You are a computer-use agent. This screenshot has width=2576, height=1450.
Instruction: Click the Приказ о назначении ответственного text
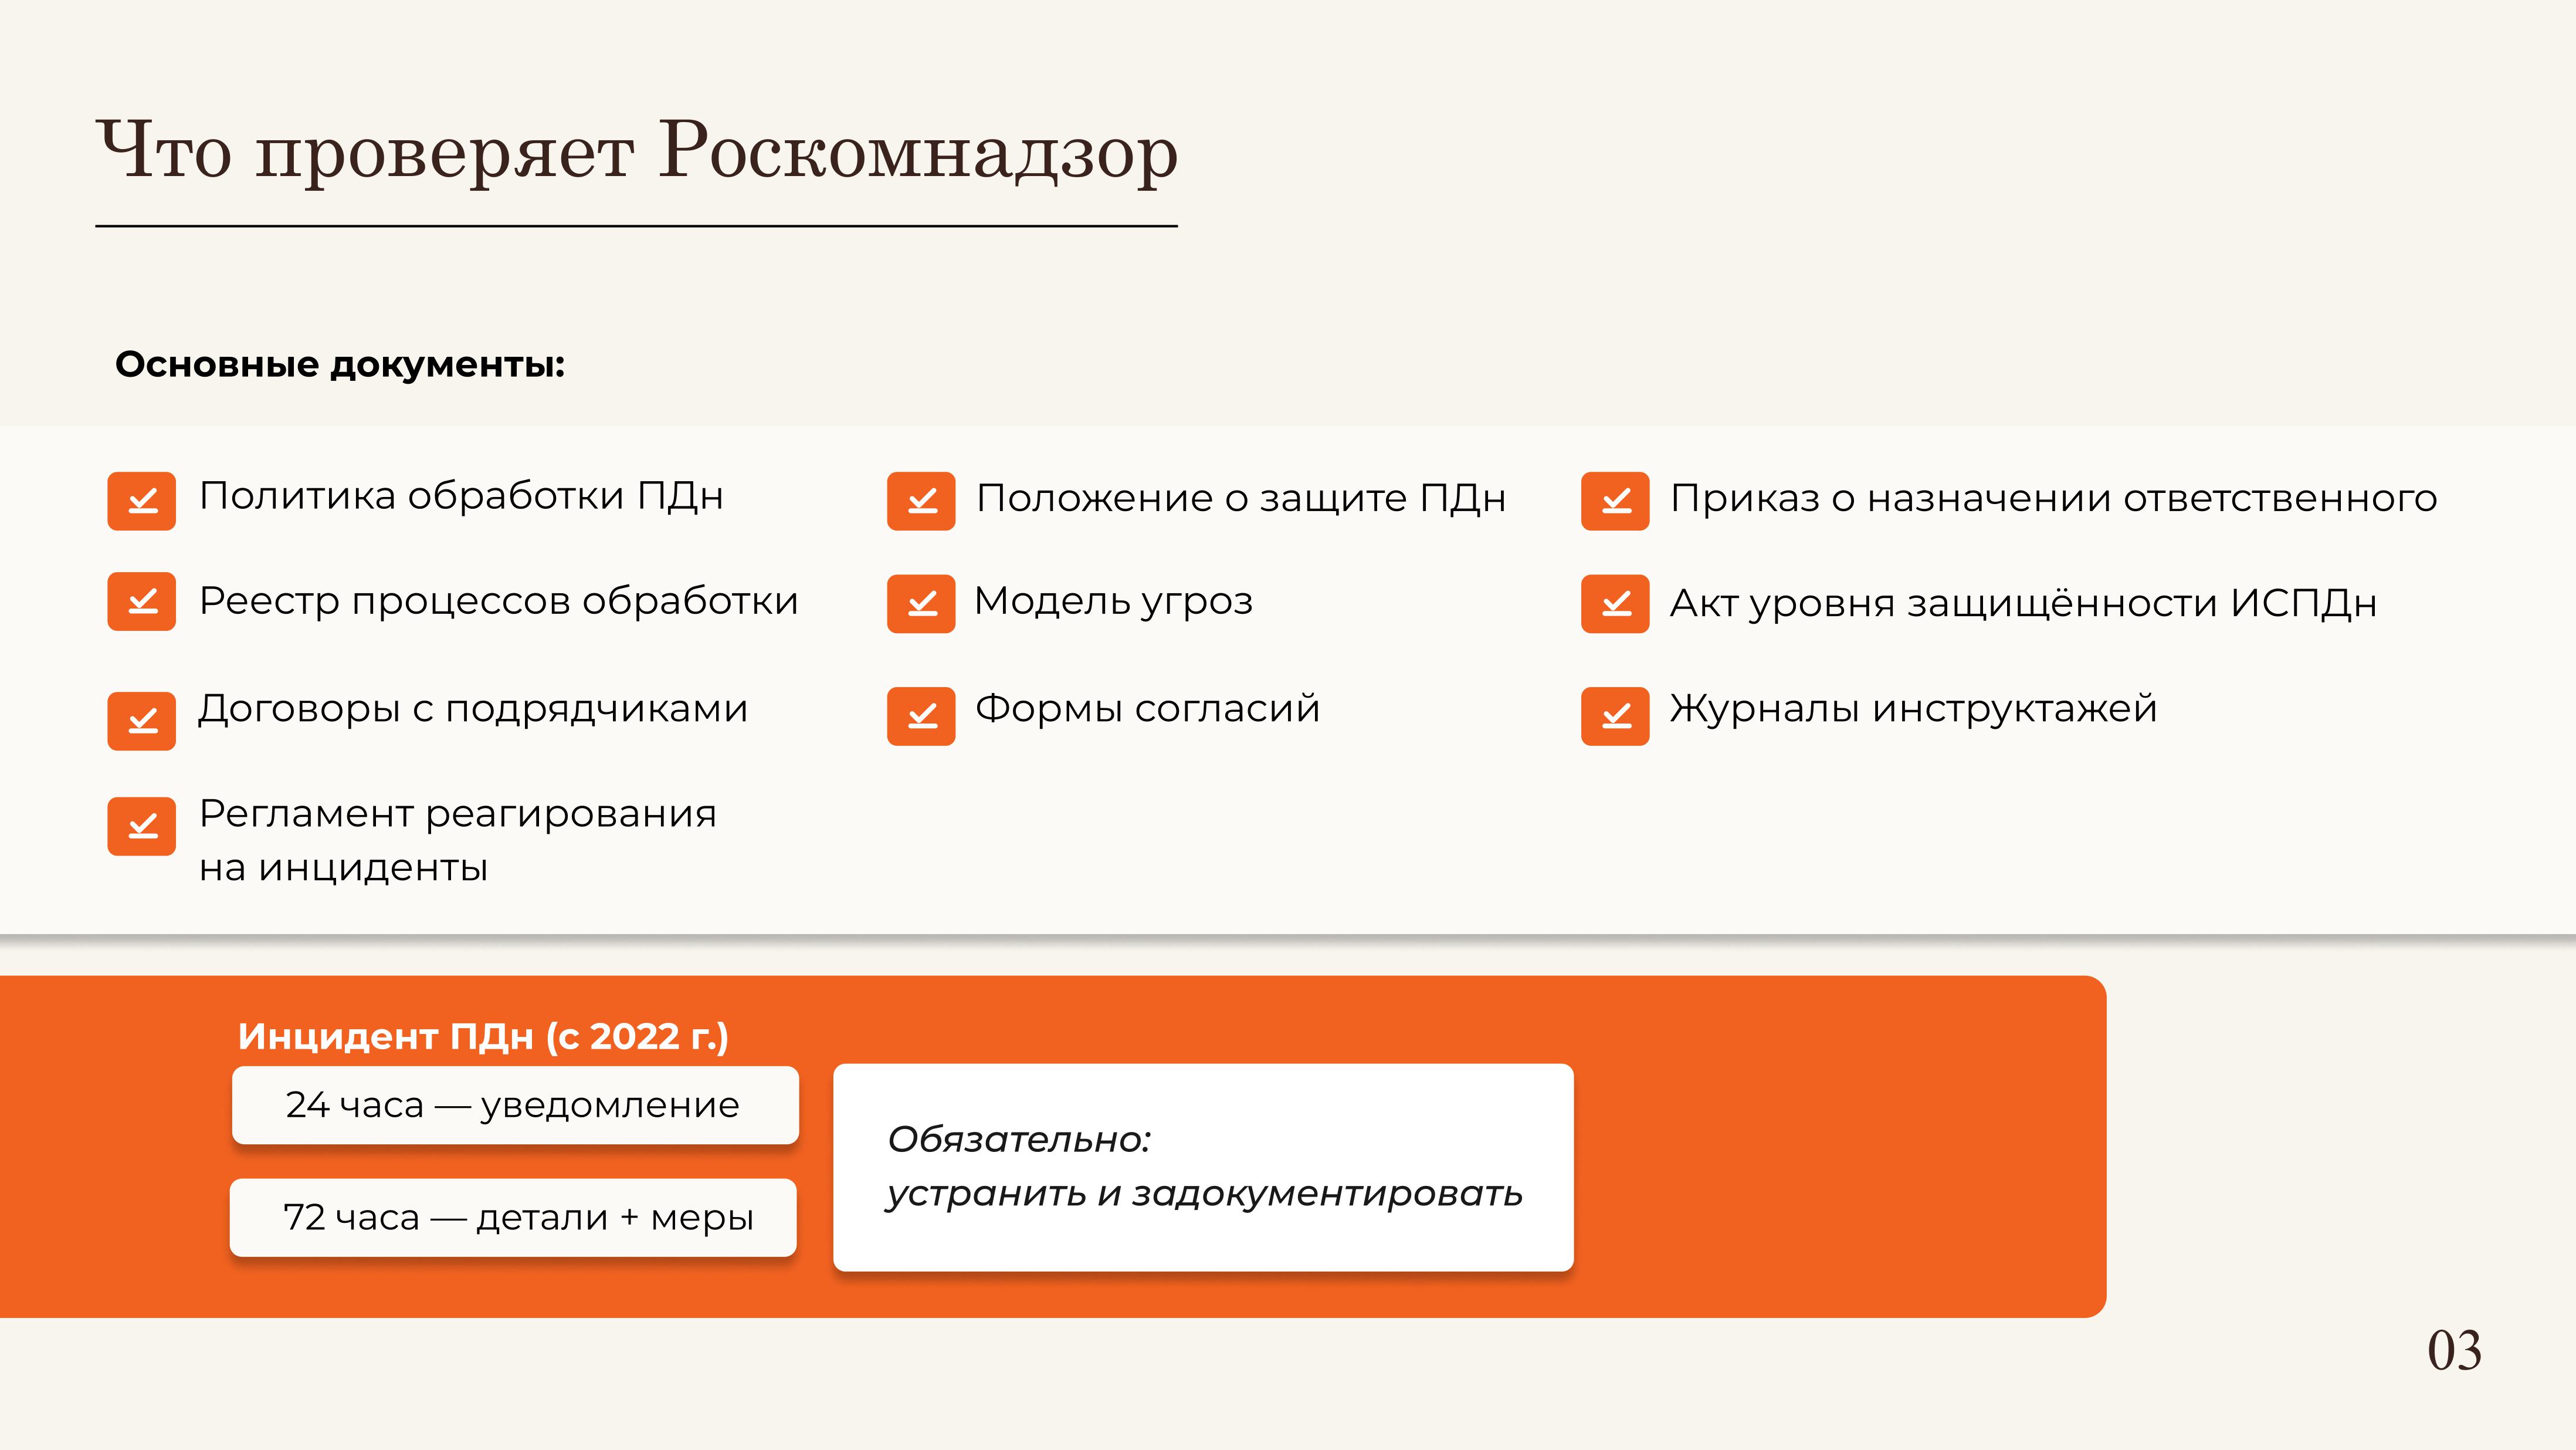point(2053,498)
